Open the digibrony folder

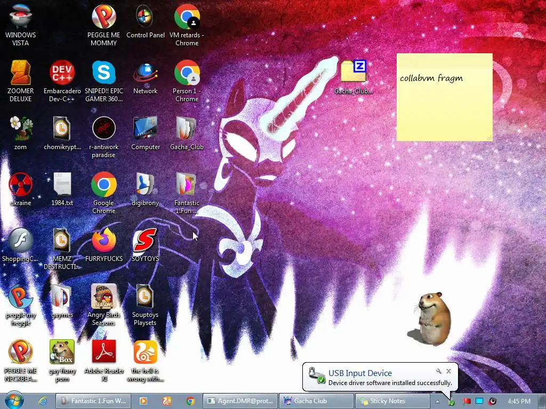pos(145,189)
